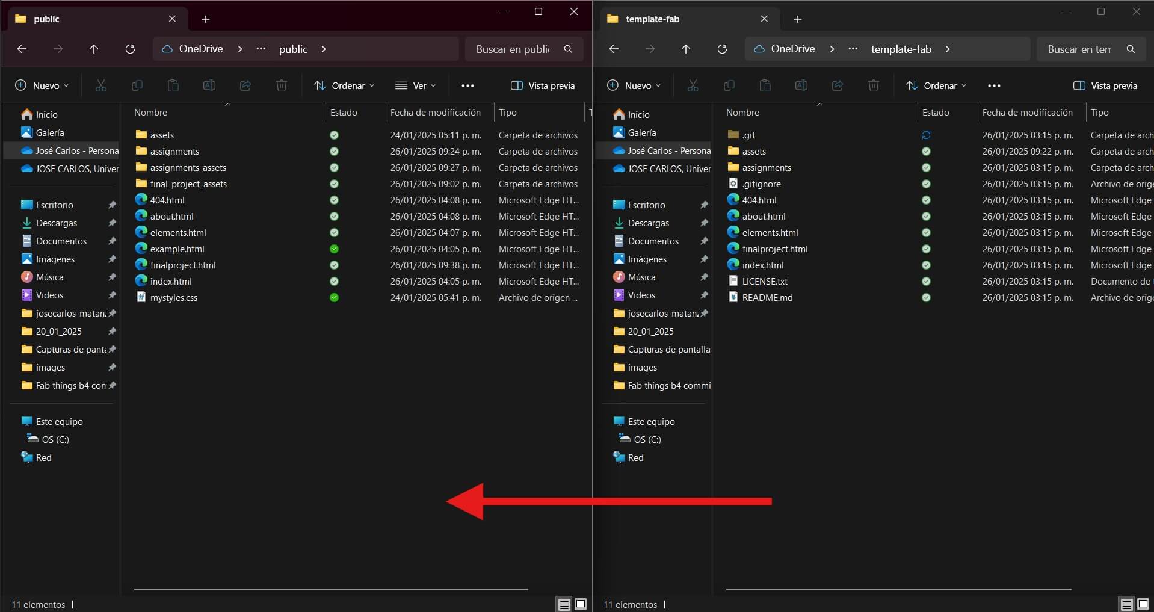Switch public window to details view icon

coord(564,604)
